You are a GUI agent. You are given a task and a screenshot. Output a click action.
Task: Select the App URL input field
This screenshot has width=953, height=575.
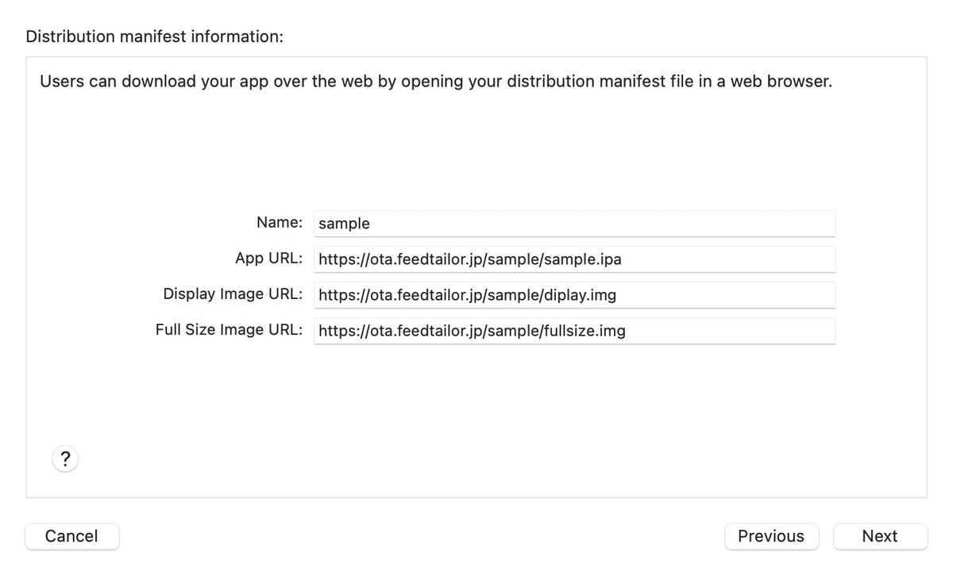575,259
